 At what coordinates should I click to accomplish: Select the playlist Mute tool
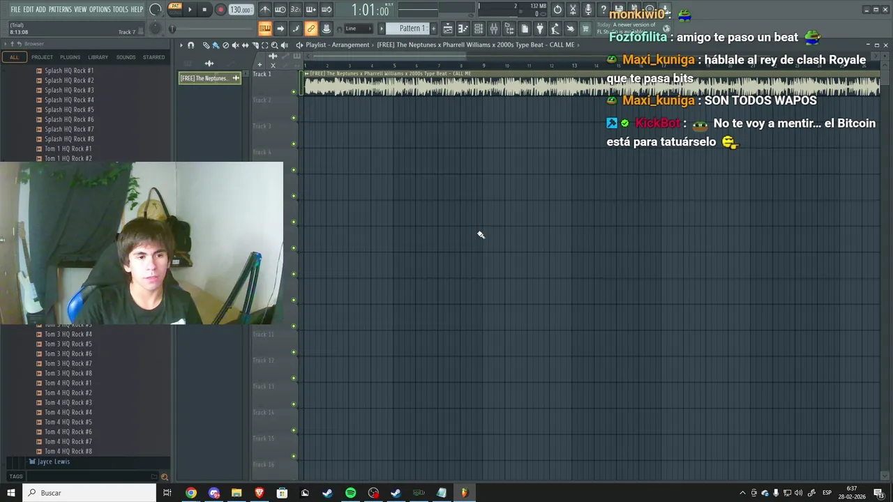pos(235,45)
